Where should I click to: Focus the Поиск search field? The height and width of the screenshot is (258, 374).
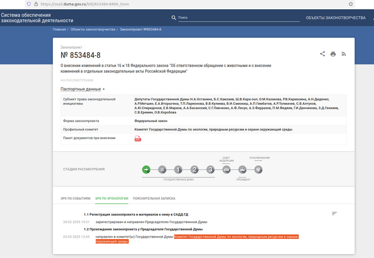(x=239, y=18)
